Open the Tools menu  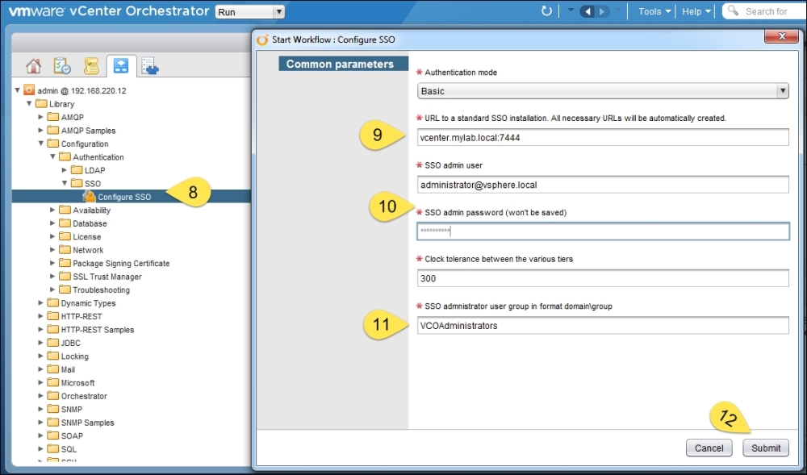click(653, 11)
